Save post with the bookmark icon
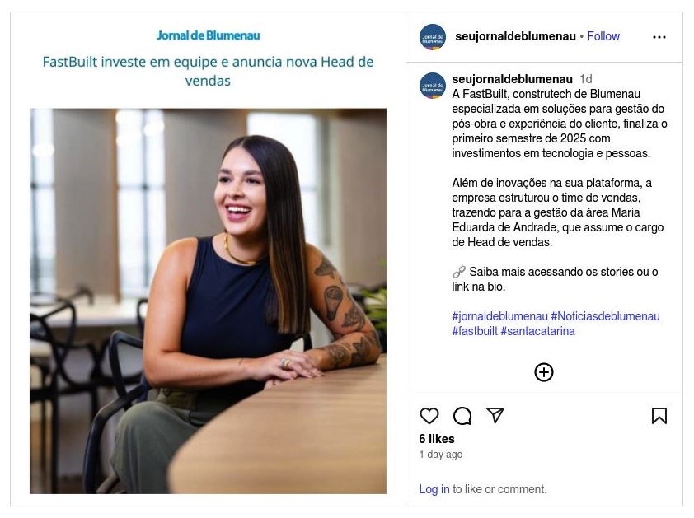The height and width of the screenshot is (518, 694). click(659, 416)
